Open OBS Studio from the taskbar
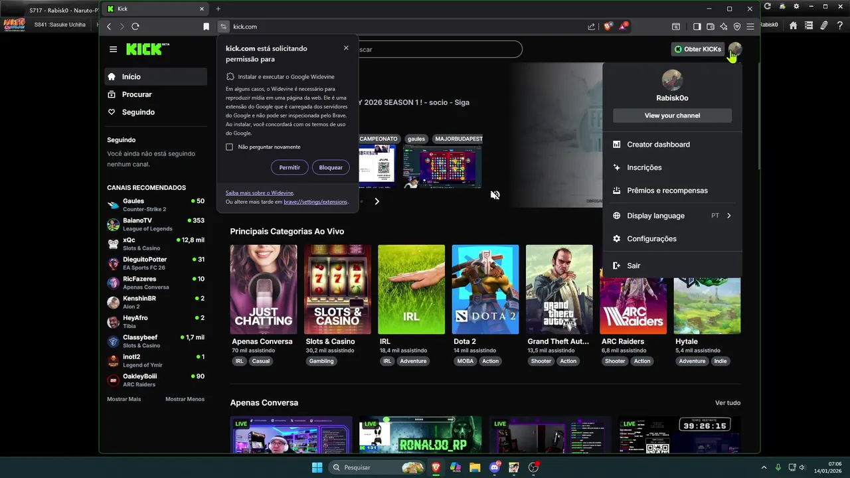The image size is (850, 478). [x=533, y=467]
